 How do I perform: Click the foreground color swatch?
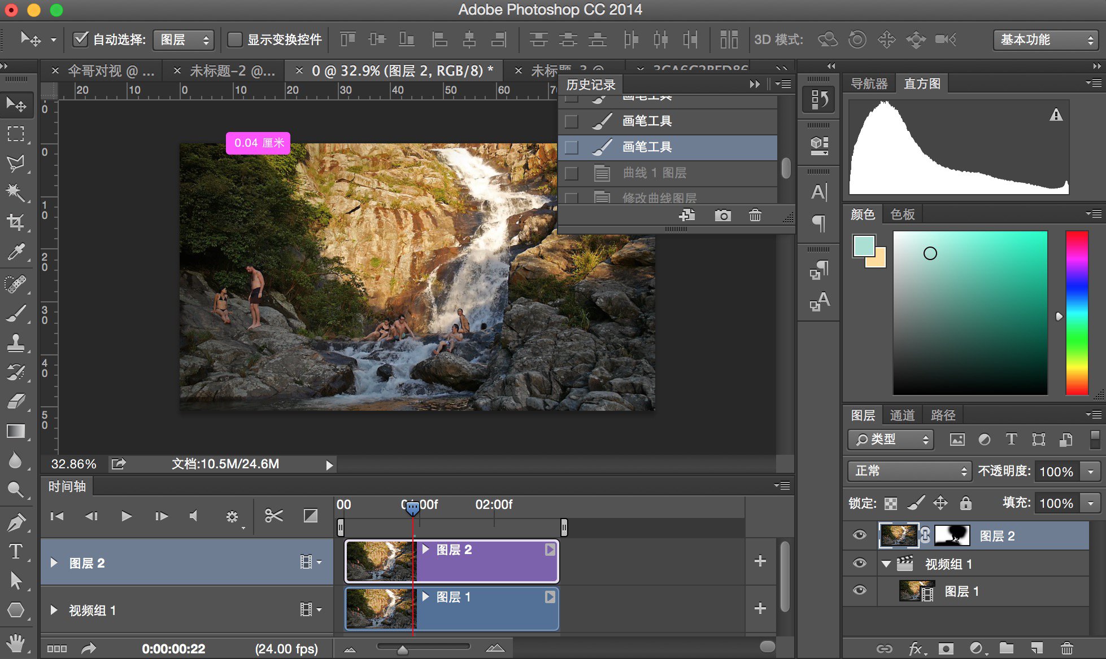point(864,245)
